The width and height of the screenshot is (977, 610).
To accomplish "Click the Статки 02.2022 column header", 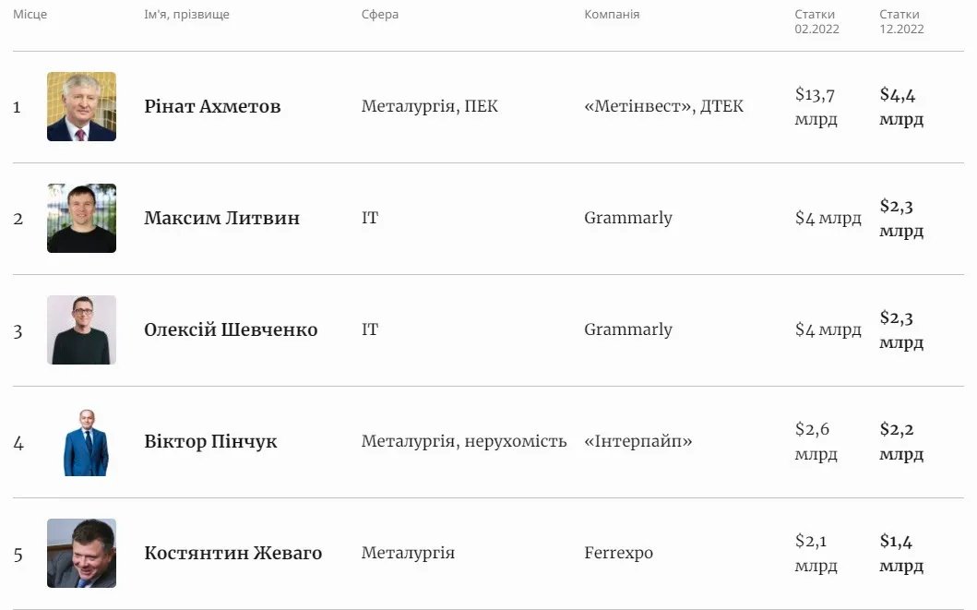I will [x=816, y=21].
